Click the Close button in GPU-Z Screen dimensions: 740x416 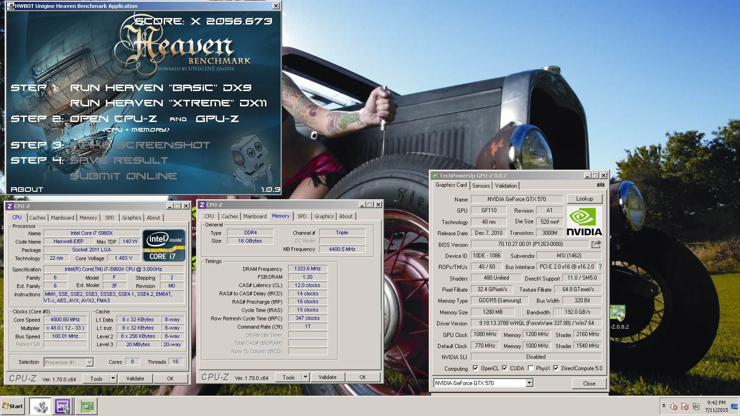(x=589, y=383)
